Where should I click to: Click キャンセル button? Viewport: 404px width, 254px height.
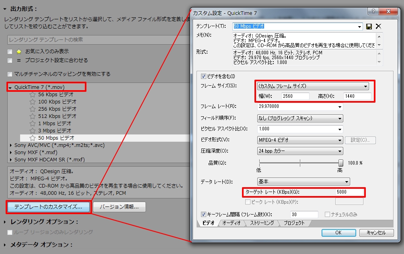(x=376, y=233)
